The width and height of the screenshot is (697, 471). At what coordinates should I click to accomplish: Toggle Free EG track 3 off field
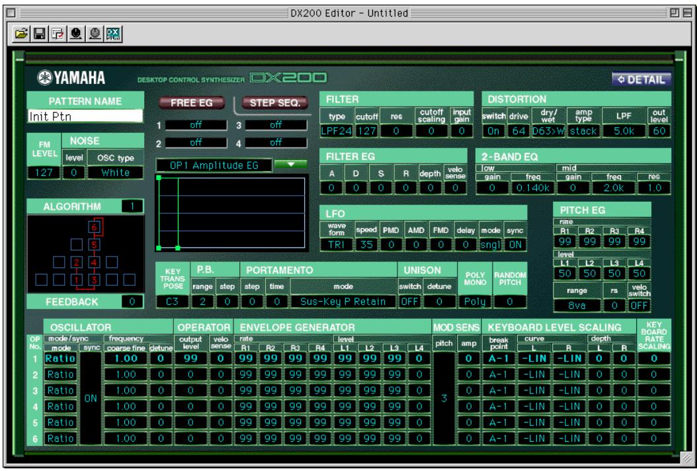276,125
